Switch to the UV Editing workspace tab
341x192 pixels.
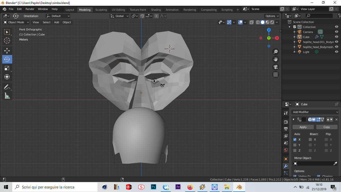(118, 10)
